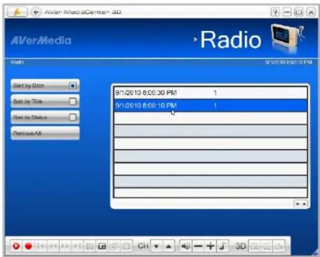This screenshot has width=320, height=257.
Task: Select the highlighted 9/1/2010 8:00:10 PM entry
Action: point(210,106)
